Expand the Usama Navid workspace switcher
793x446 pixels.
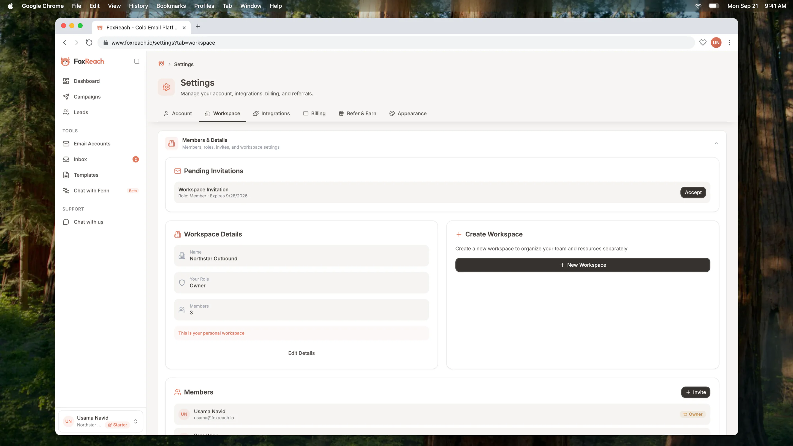[101, 421]
